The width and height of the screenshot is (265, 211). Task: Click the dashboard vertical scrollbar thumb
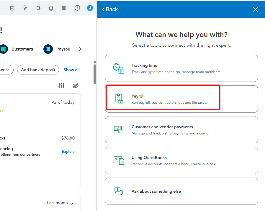(95, 74)
